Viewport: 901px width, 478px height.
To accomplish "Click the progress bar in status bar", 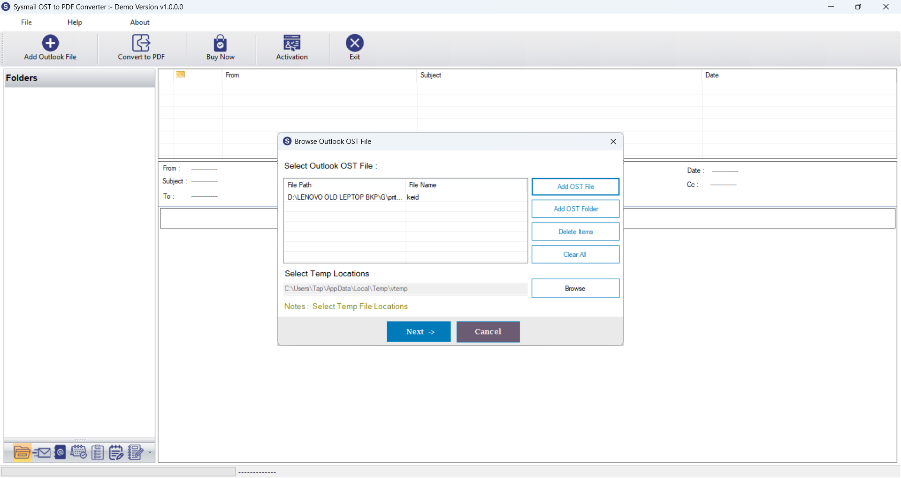I will point(118,471).
